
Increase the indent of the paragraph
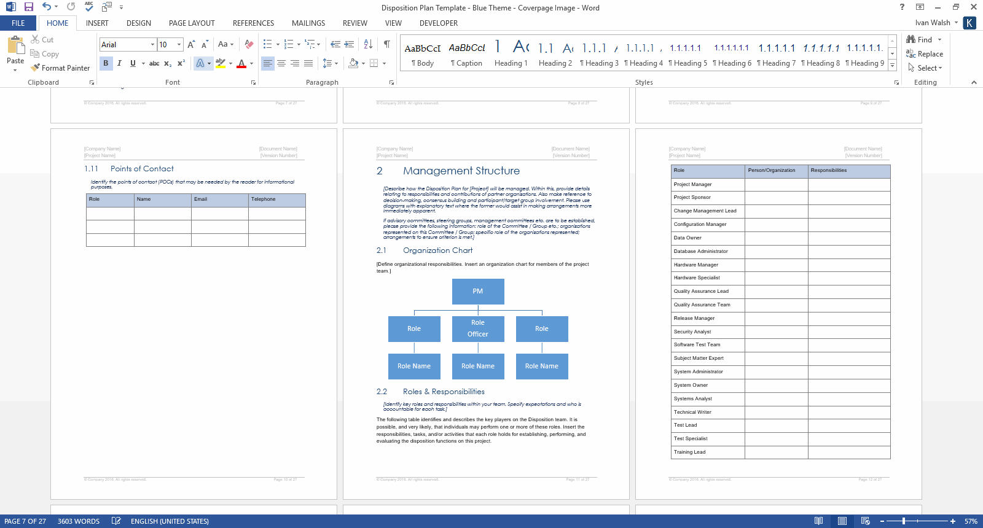[349, 44]
